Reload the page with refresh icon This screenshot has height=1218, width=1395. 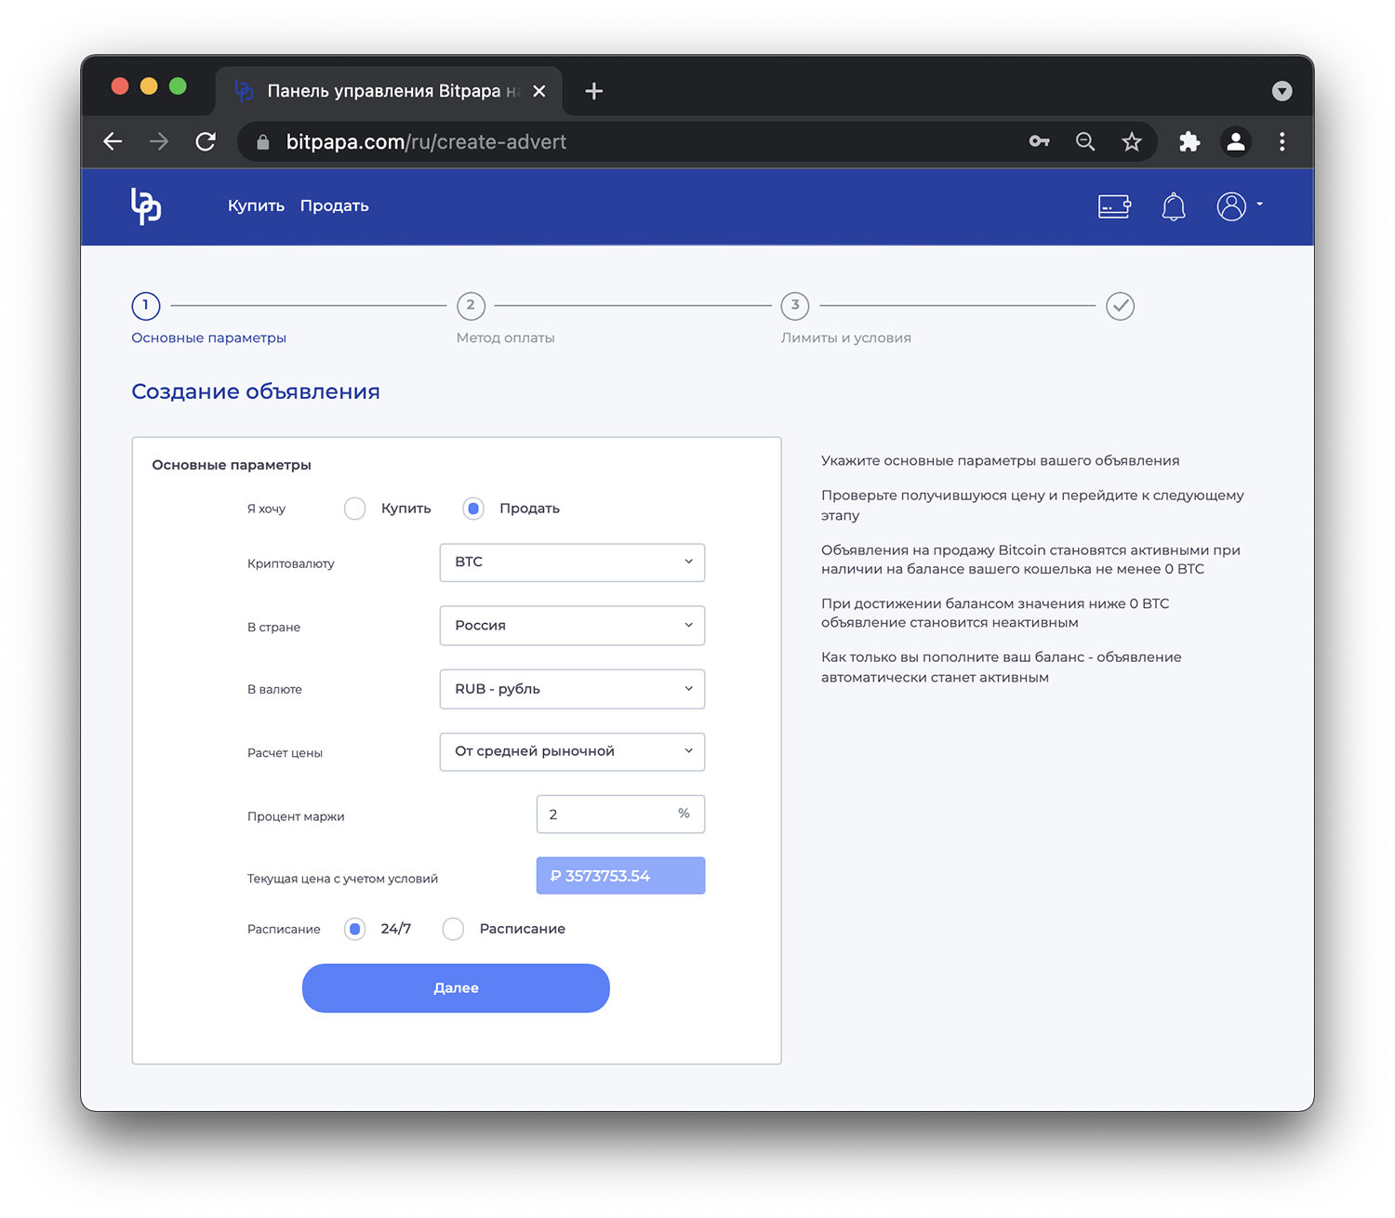206,141
